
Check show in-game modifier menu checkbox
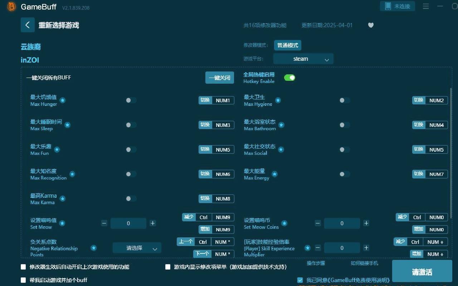pos(168,267)
